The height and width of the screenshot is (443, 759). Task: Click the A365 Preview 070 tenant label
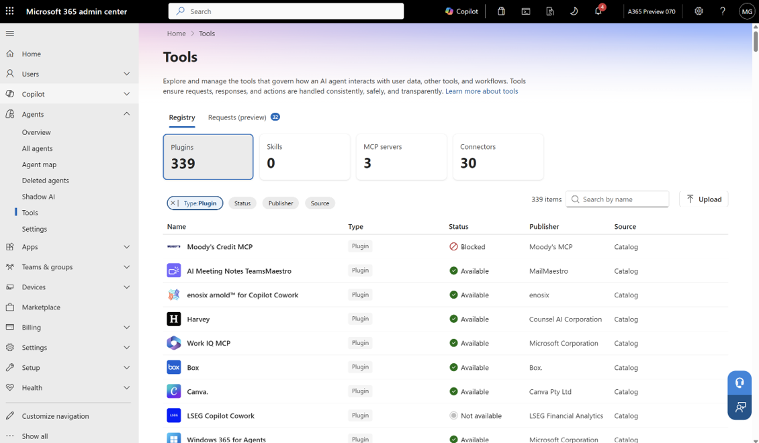click(652, 11)
